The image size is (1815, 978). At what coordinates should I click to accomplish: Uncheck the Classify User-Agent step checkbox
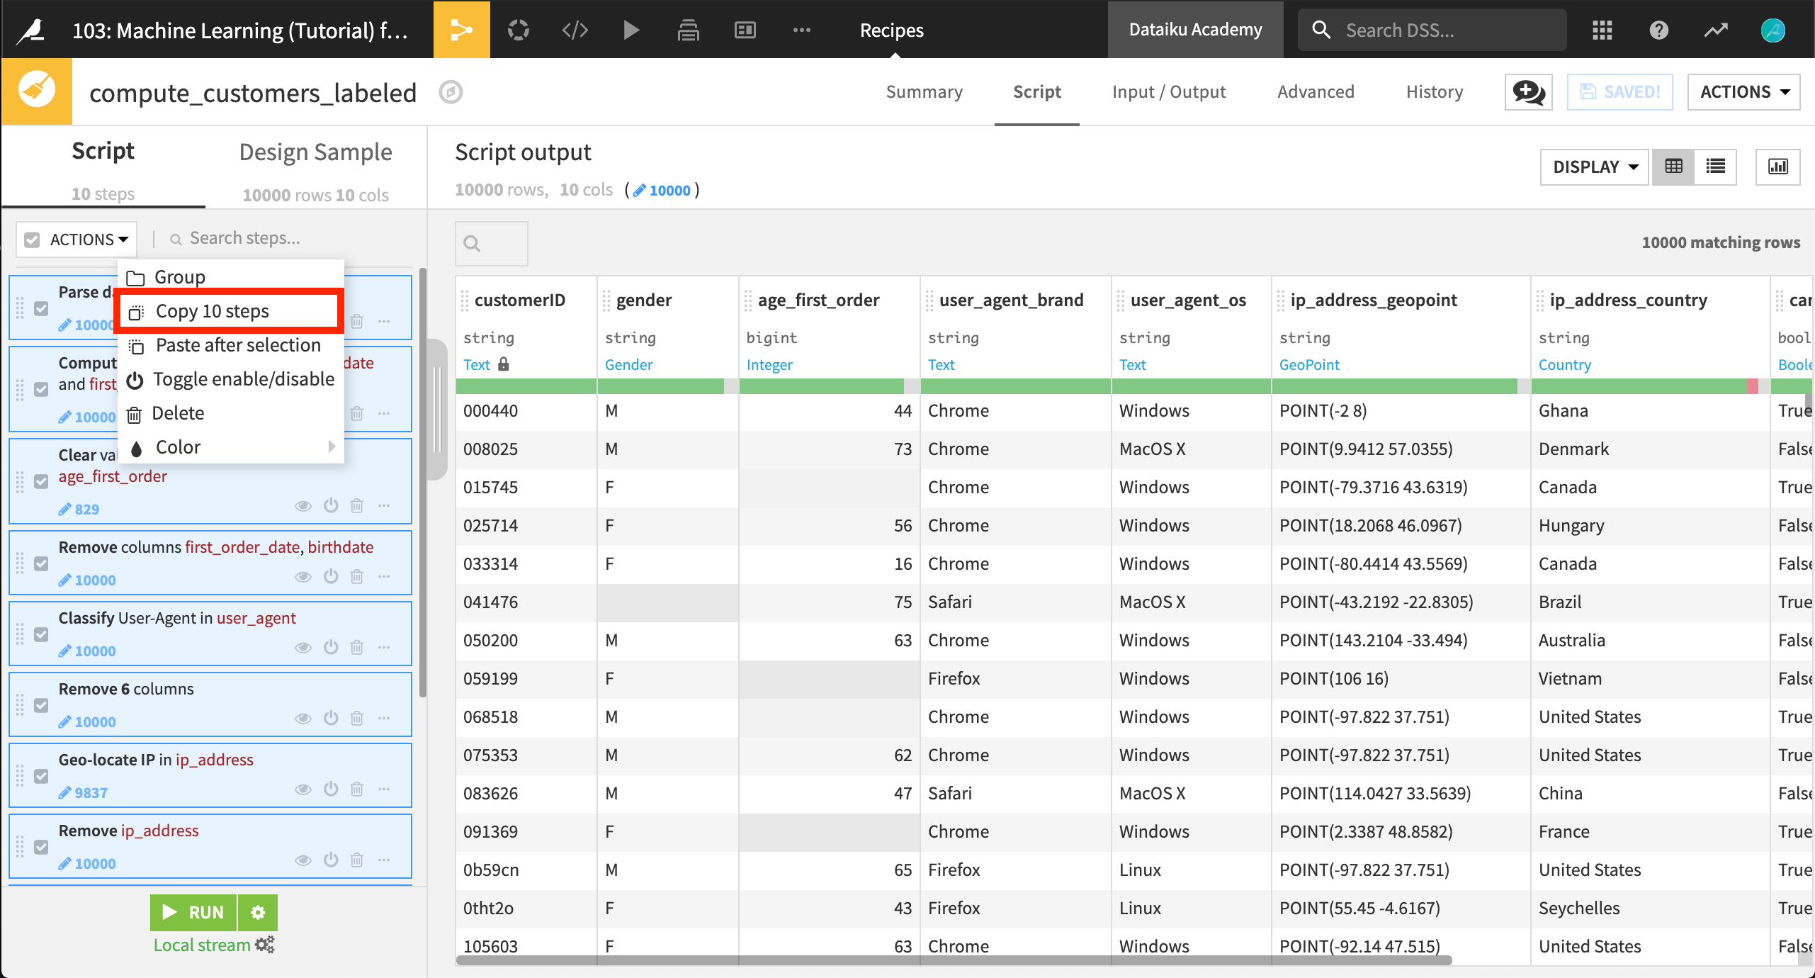(42, 634)
